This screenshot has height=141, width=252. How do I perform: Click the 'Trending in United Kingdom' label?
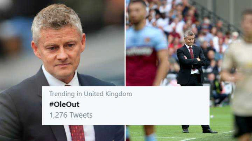[91, 94]
